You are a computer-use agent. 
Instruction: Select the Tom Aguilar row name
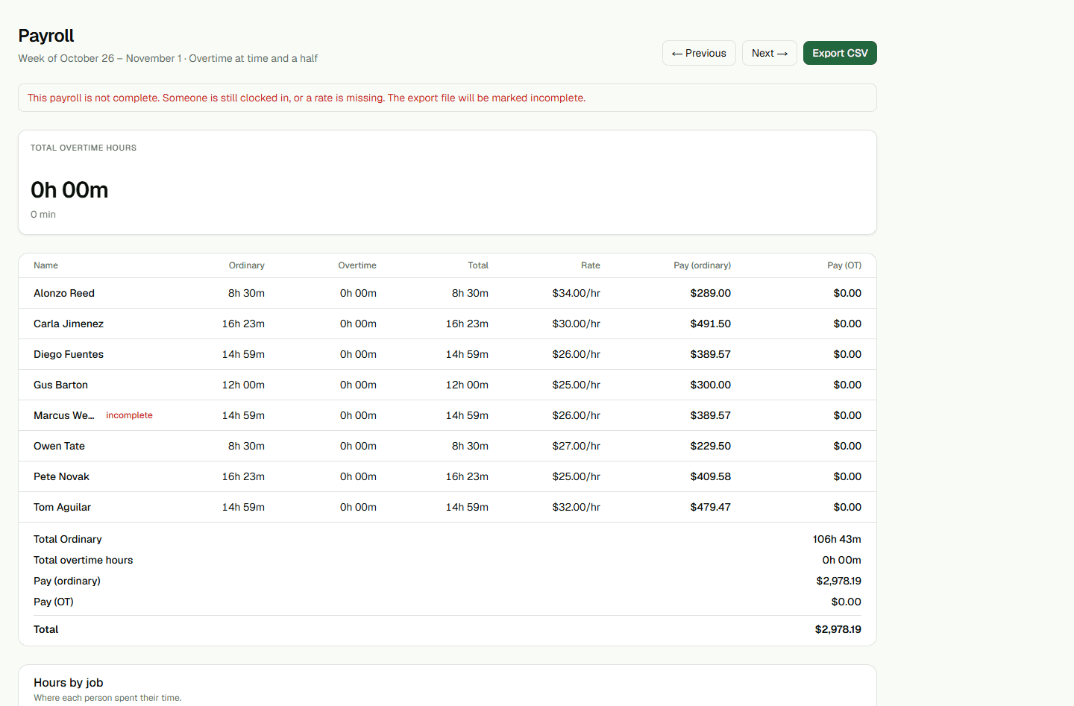pyautogui.click(x=62, y=507)
